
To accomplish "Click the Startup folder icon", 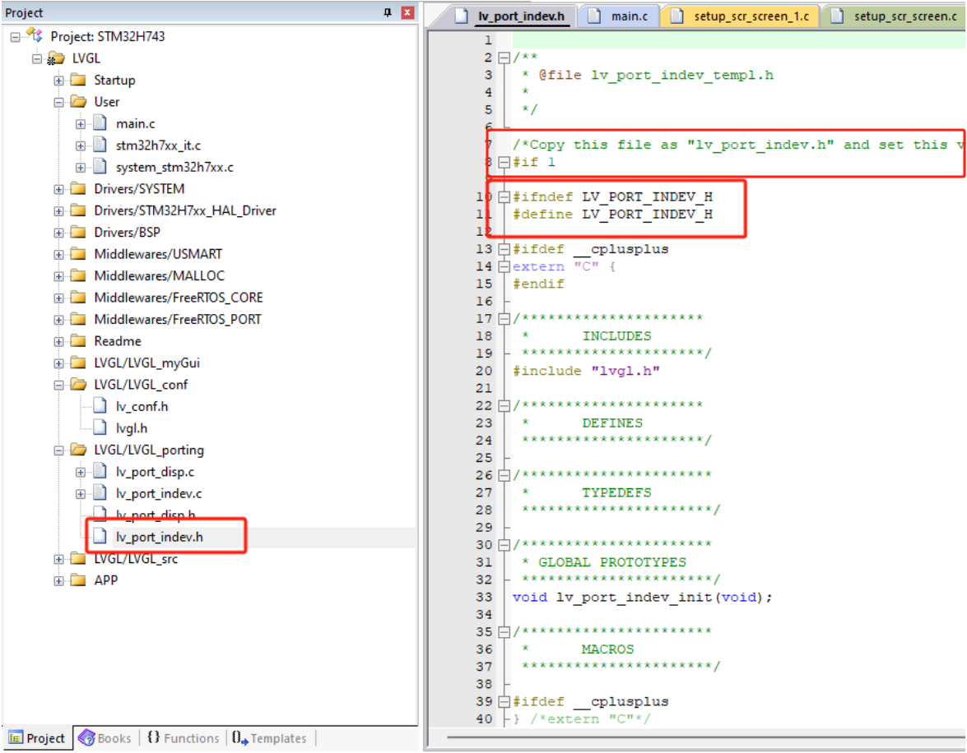I will (78, 80).
